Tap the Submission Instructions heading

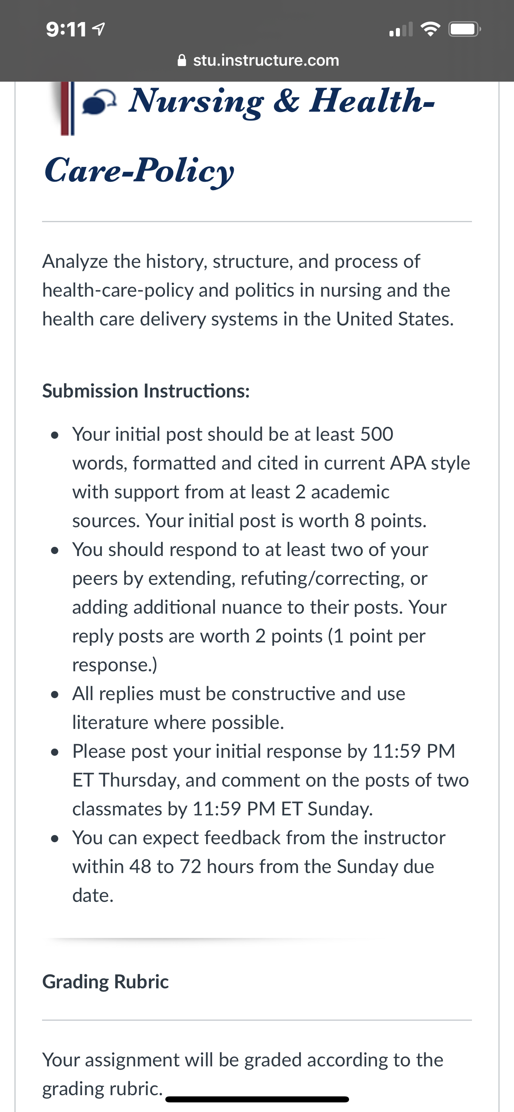[x=146, y=391]
